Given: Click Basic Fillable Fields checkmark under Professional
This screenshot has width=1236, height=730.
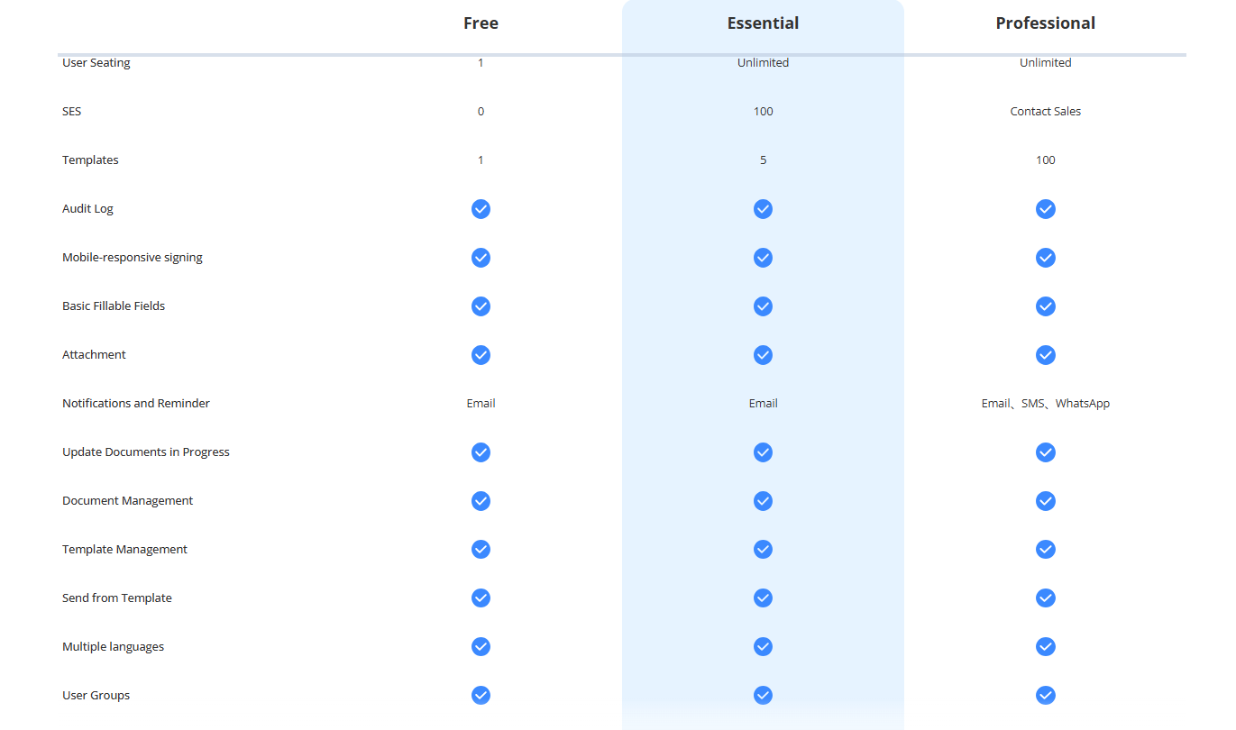Looking at the screenshot, I should coord(1045,306).
